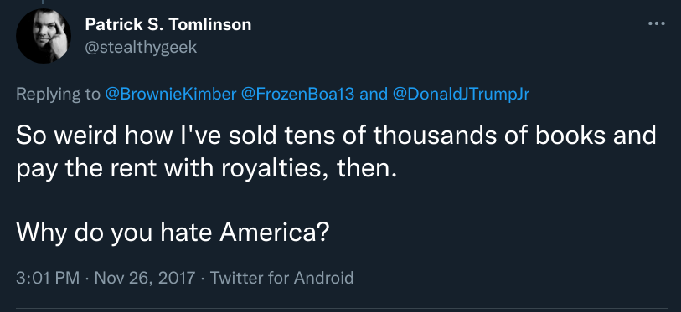Click the 'Replying to' label
Viewport: 681px width, 312px height.
pyautogui.click(x=58, y=95)
